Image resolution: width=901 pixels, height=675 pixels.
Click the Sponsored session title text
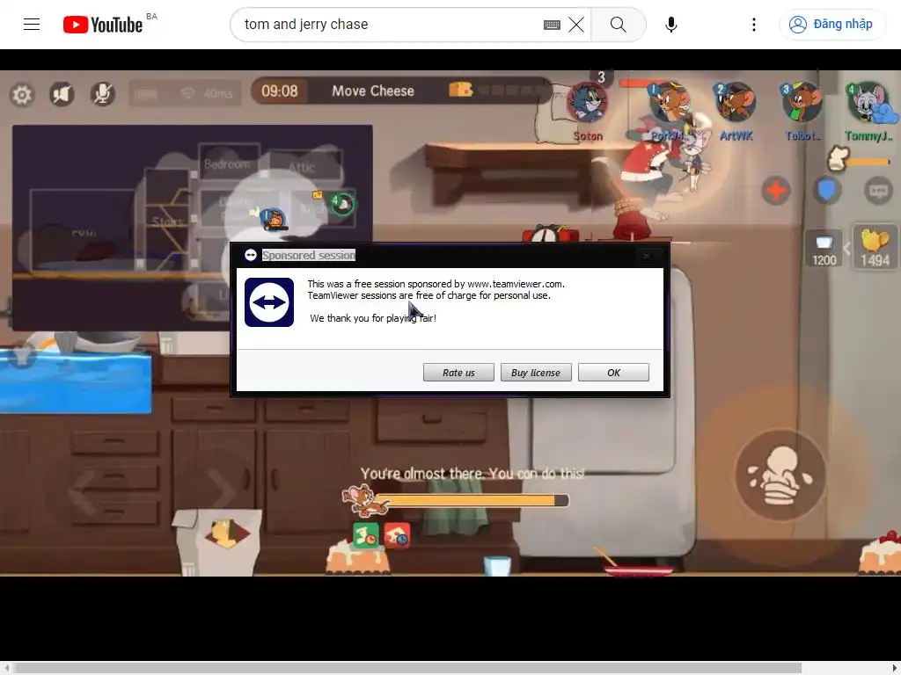pyautogui.click(x=309, y=256)
